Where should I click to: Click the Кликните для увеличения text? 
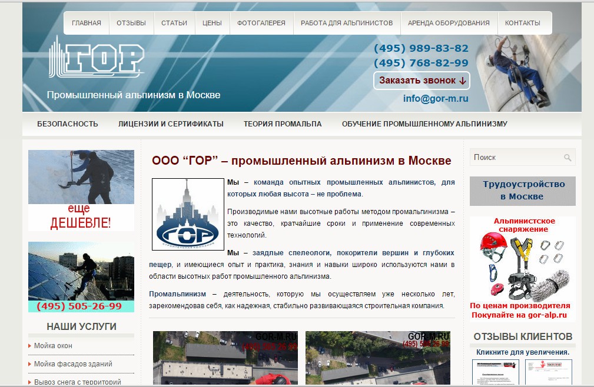tap(523, 352)
